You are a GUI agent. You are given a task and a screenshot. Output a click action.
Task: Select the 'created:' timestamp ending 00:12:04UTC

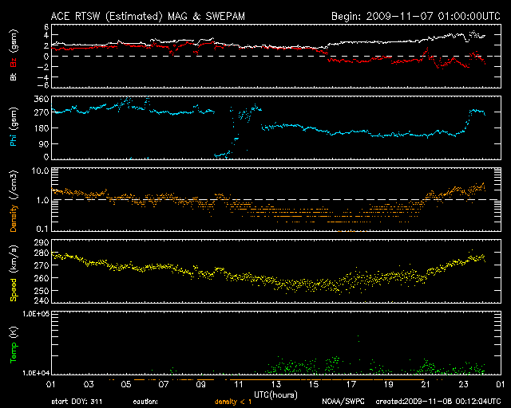(438, 402)
